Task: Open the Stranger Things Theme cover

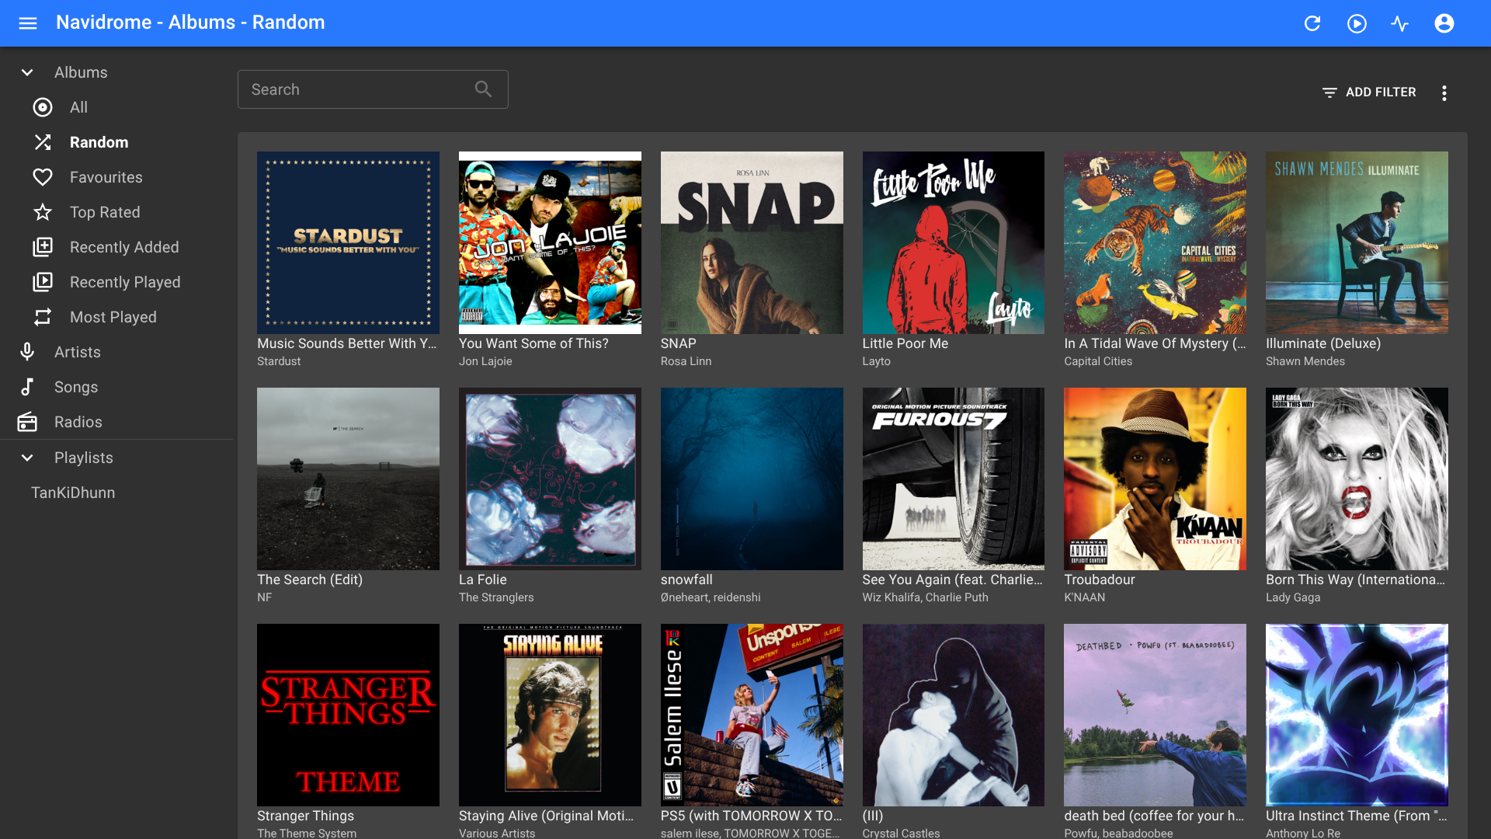Action: 348,715
